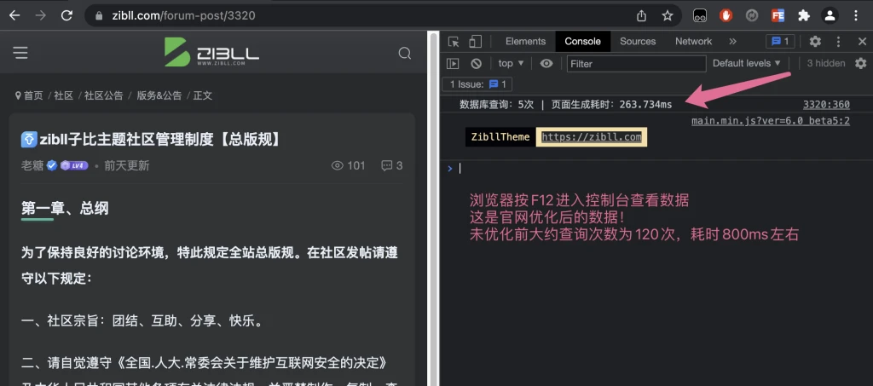The height and width of the screenshot is (386, 873).
Task: Open the website hamburger menu
Action: tap(20, 53)
